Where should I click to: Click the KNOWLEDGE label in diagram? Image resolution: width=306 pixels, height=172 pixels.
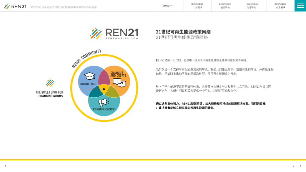coord(88,84)
